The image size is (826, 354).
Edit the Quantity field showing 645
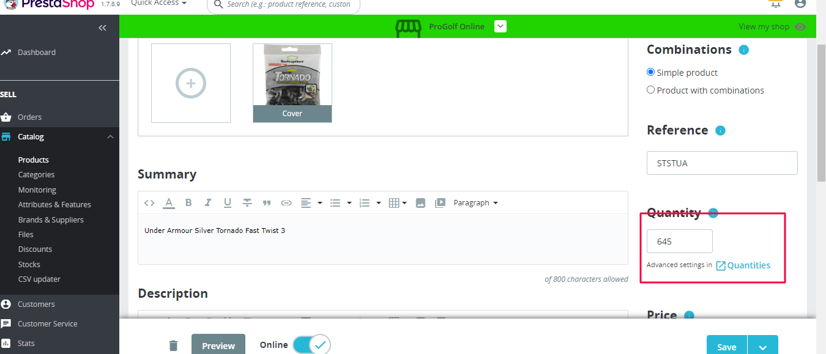pyautogui.click(x=680, y=241)
